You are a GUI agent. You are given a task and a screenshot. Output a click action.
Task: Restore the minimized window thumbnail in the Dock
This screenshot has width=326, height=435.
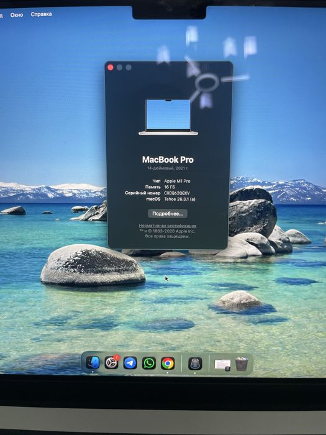click(x=222, y=365)
